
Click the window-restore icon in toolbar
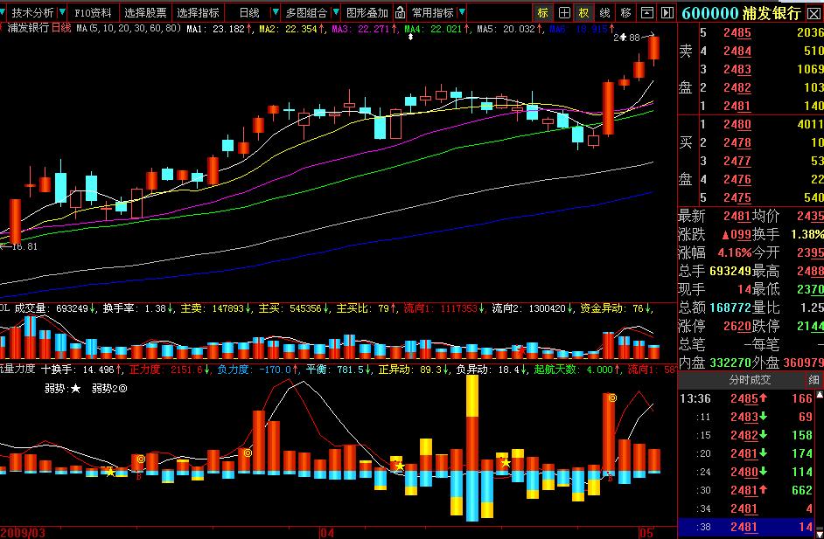647,12
